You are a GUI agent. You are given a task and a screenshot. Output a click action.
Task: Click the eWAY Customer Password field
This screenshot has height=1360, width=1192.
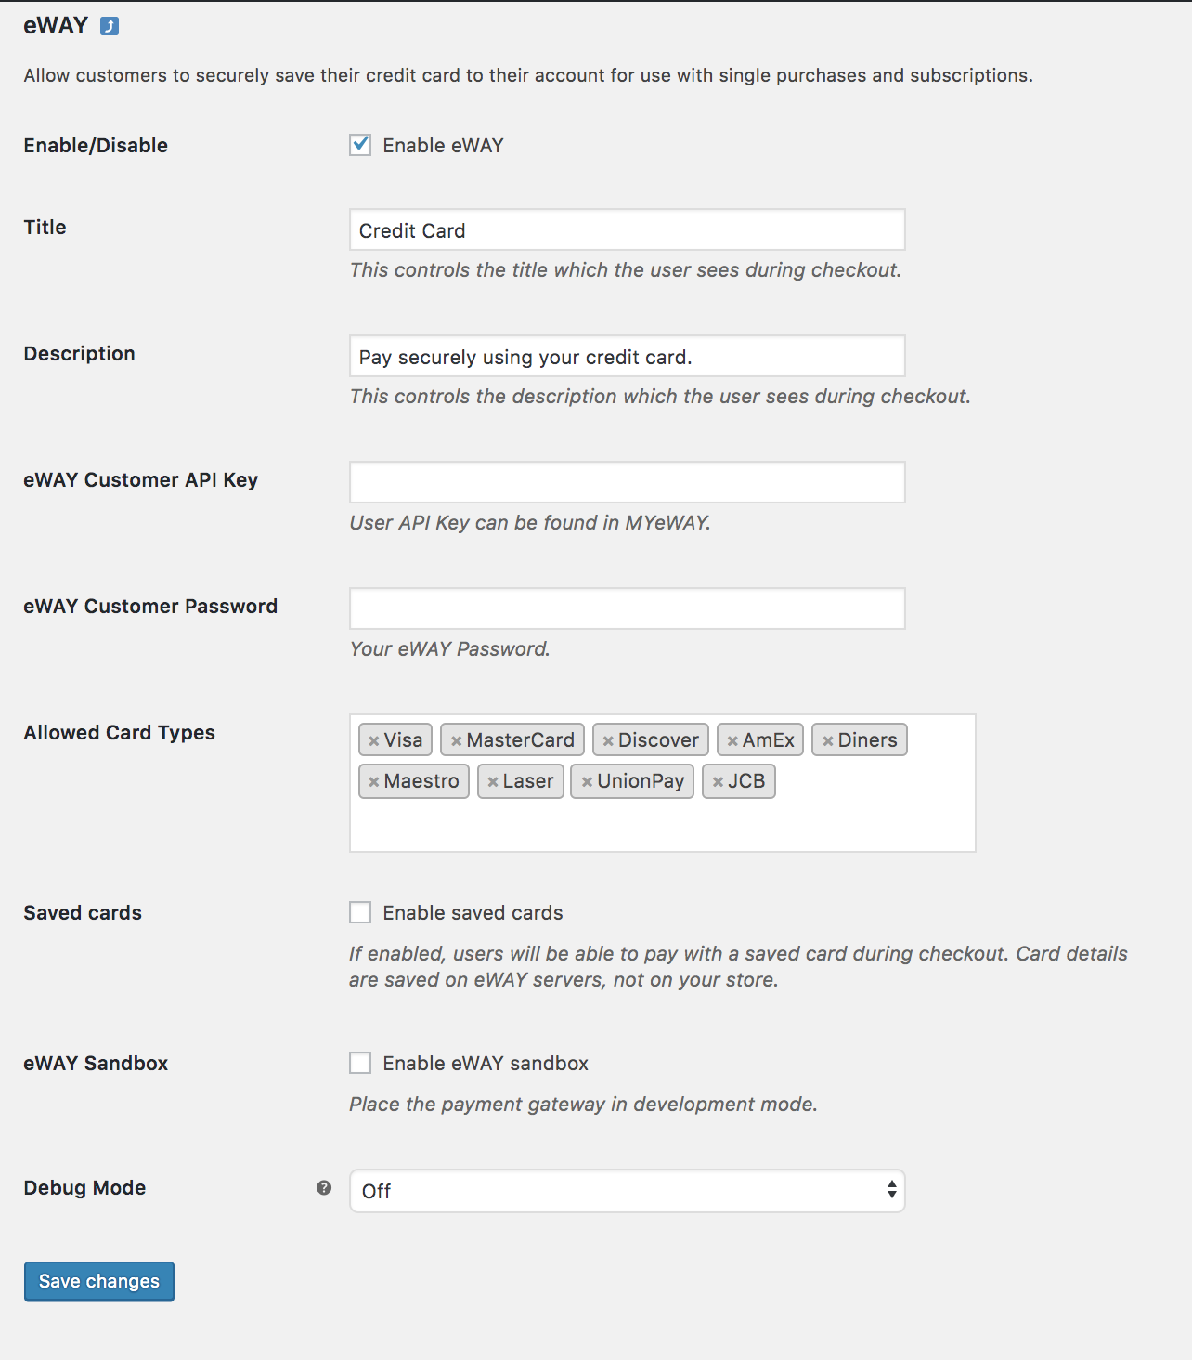point(627,608)
